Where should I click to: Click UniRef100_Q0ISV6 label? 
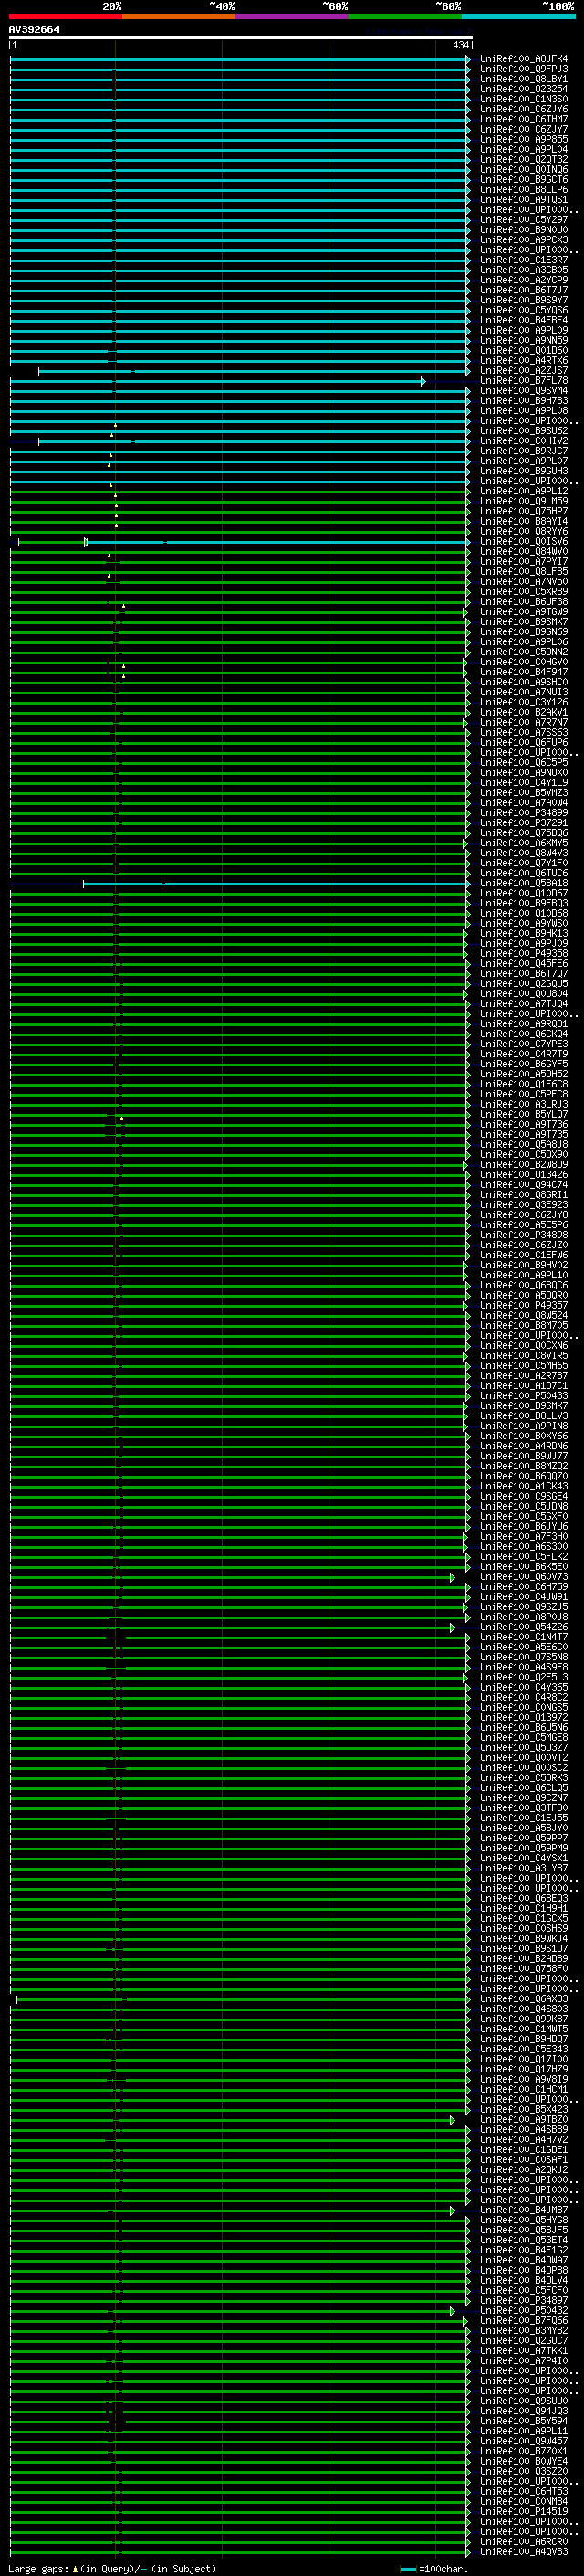point(524,542)
